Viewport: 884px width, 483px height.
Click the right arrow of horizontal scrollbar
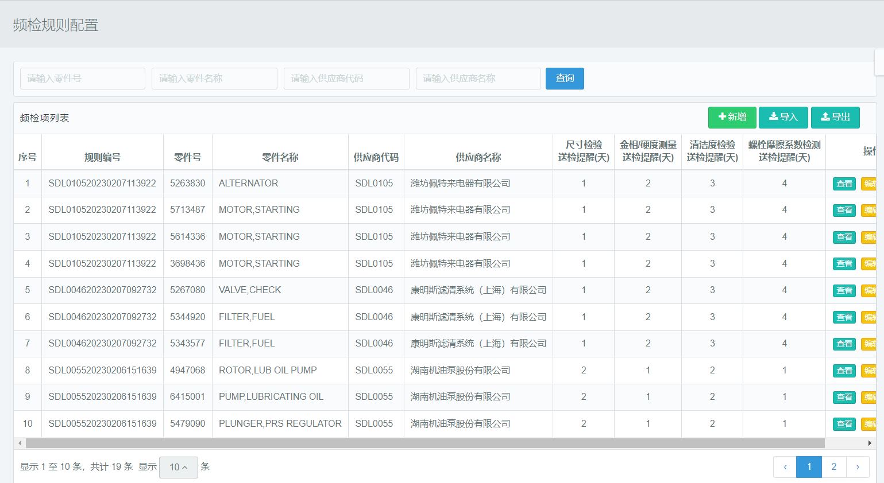click(x=870, y=443)
